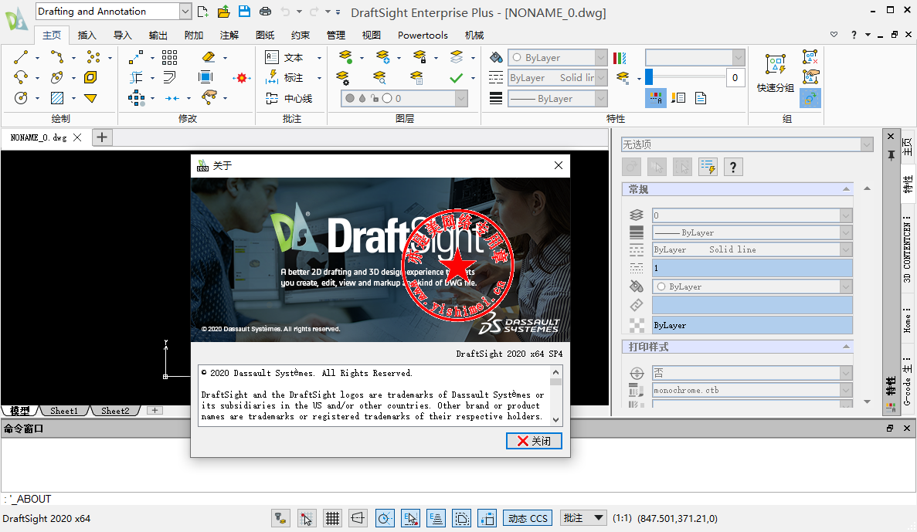
Task: Toggle Ortho mode in status bar
Action: 358,518
